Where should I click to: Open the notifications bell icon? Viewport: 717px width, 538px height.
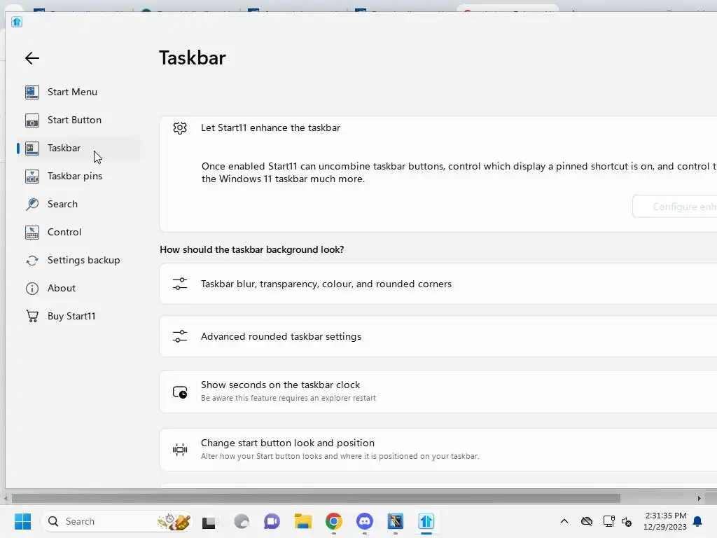(x=698, y=521)
